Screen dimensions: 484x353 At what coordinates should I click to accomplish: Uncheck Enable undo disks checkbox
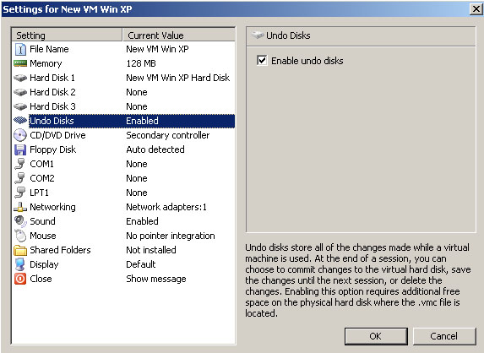pos(262,60)
